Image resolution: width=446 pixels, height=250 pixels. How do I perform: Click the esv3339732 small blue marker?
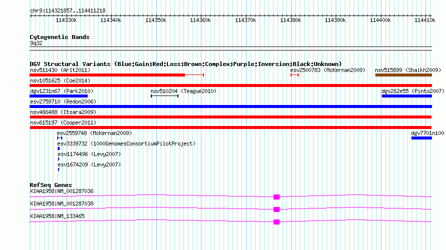pos(59,148)
